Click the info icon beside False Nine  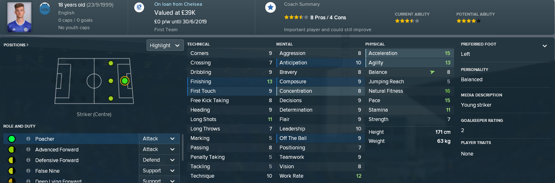[28, 171]
